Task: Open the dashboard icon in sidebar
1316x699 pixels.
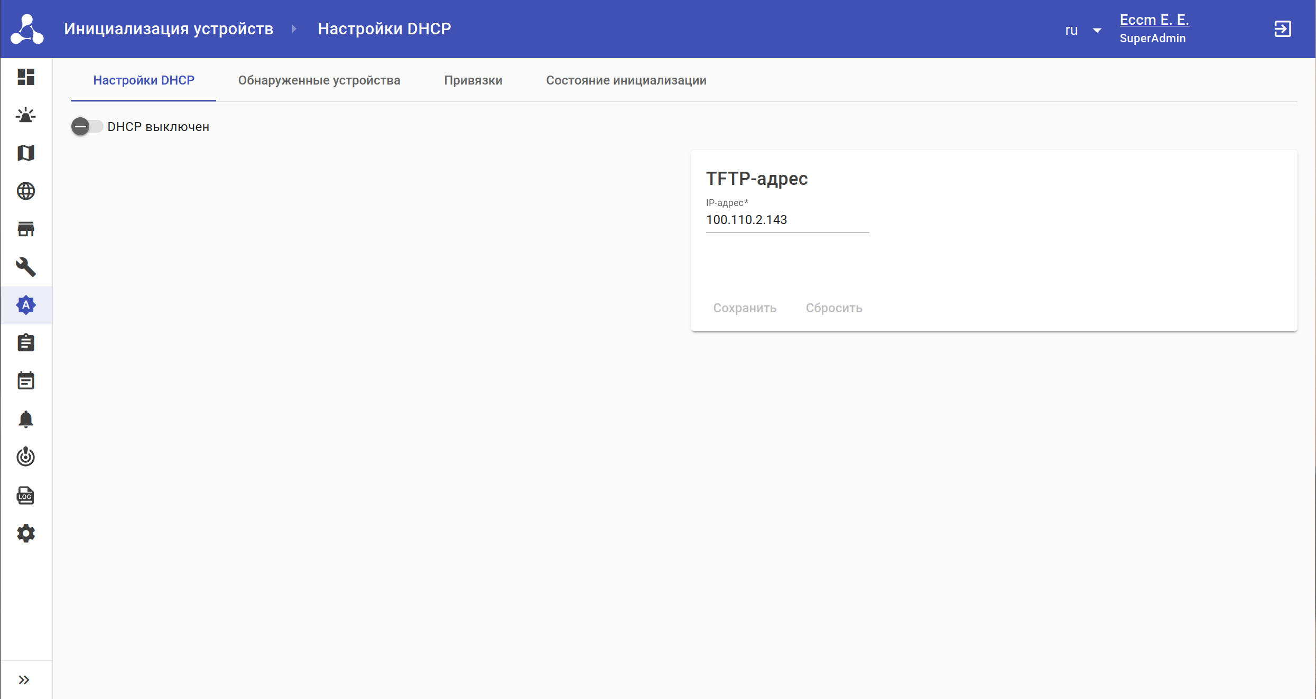Action: [25, 77]
